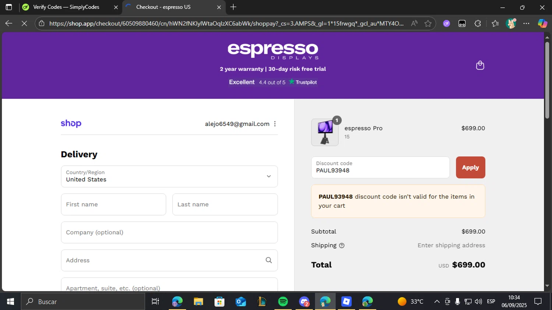The width and height of the screenshot is (552, 310).
Task: Open the League of Legends taskbar icon
Action: tap(262, 302)
